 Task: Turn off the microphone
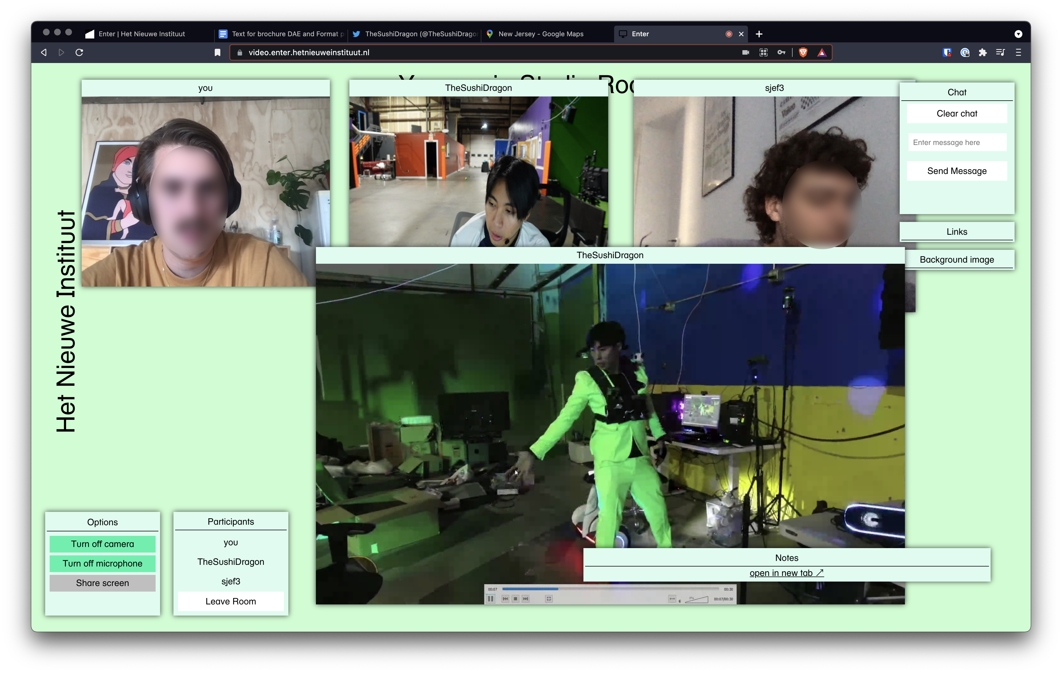point(102,563)
